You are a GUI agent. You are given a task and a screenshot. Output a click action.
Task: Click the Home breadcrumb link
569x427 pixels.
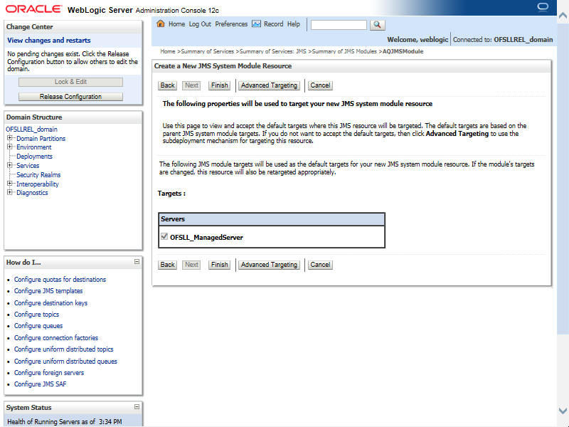coord(168,51)
